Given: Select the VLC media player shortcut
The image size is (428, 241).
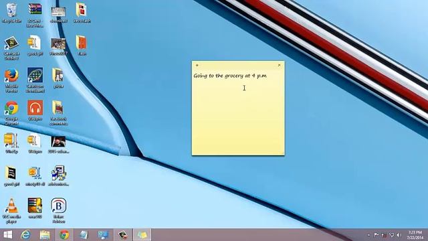Looking at the screenshot, I should (11, 211).
